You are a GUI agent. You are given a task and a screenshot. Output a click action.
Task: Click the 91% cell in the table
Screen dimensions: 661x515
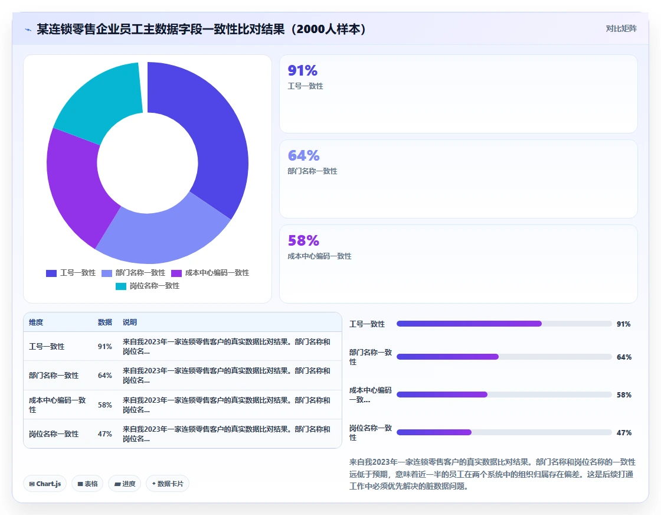coord(104,347)
